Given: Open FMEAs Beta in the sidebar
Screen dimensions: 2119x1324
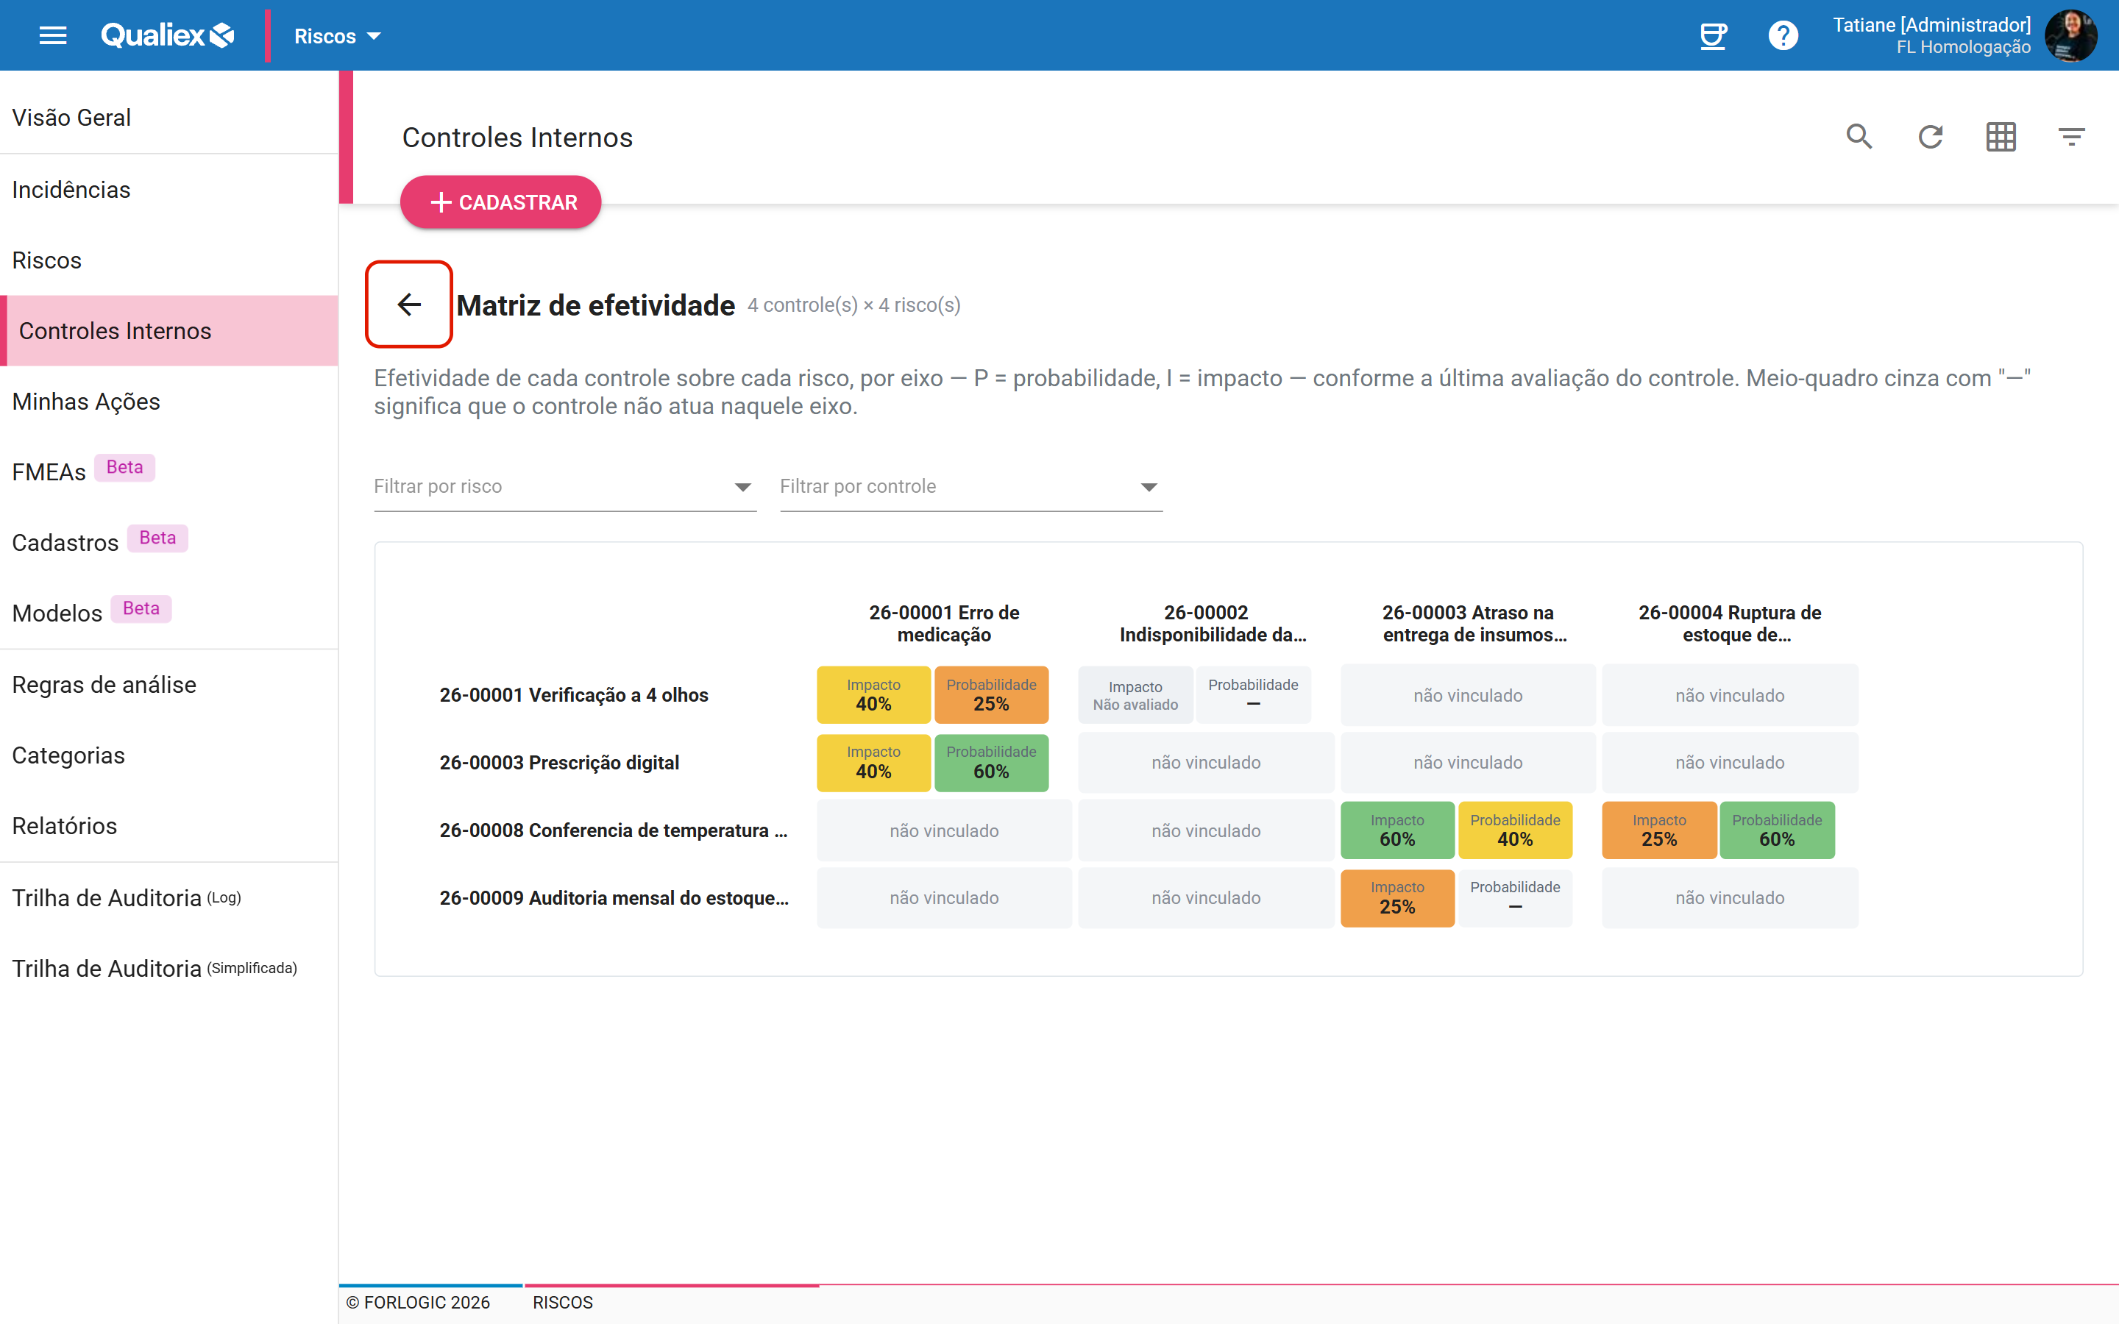Looking at the screenshot, I should (169, 472).
